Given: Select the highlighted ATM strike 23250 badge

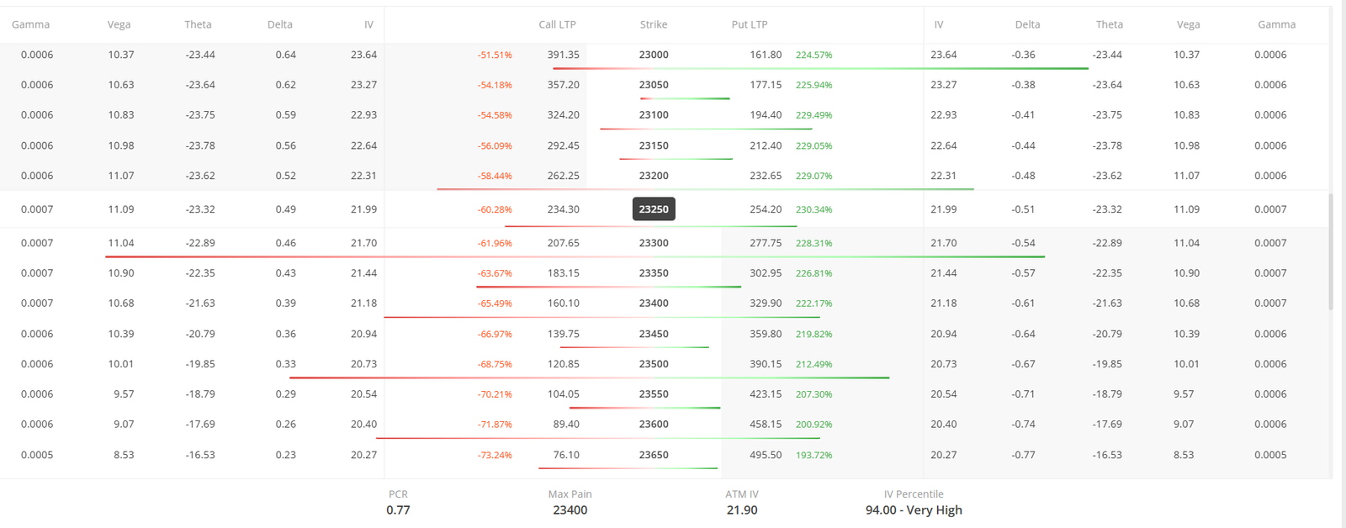Looking at the screenshot, I should (654, 209).
